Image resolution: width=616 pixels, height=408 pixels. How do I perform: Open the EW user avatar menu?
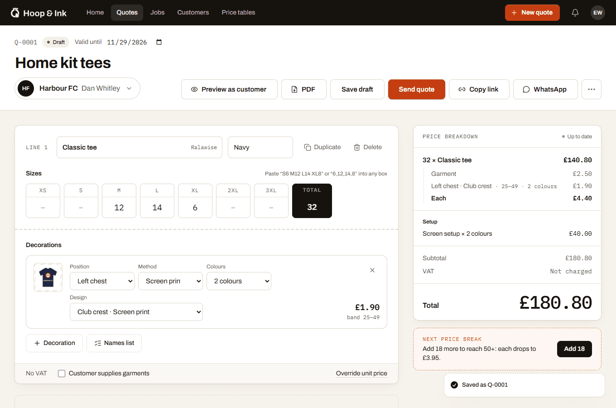pos(598,13)
